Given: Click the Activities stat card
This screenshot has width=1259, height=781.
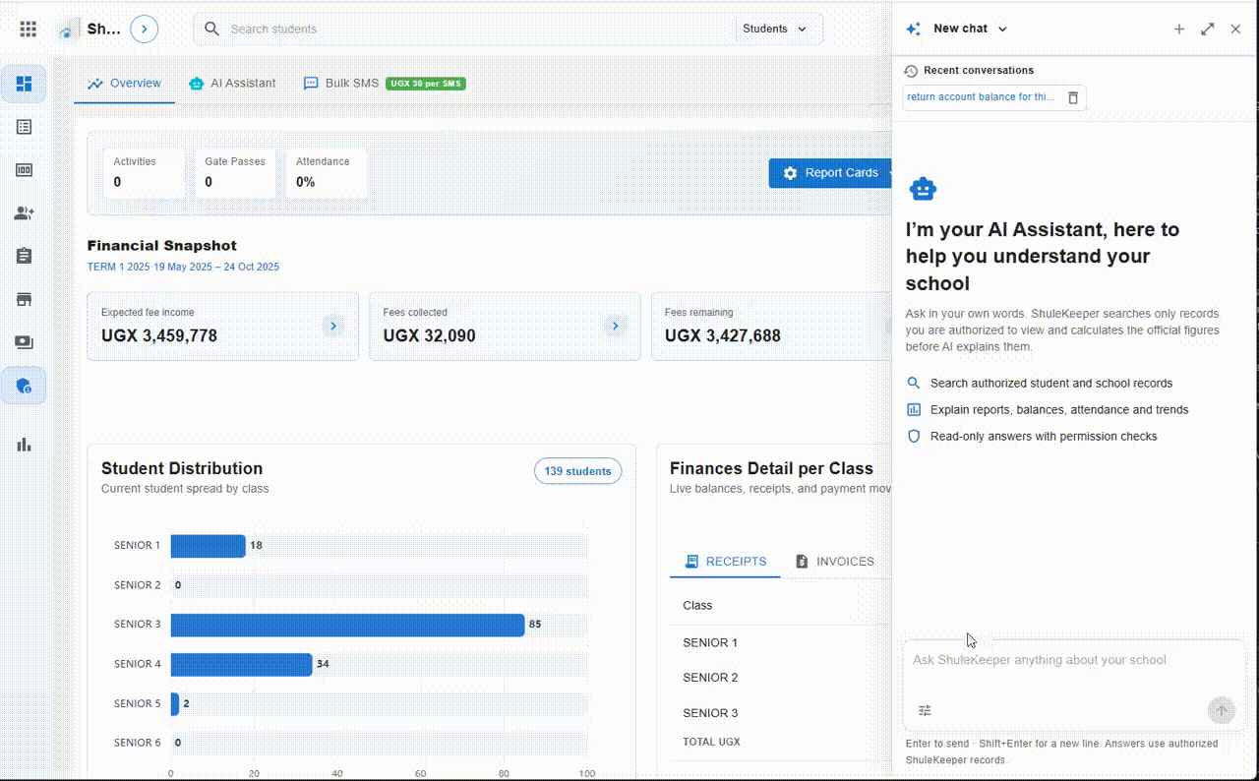Looking at the screenshot, I should pyautogui.click(x=144, y=172).
